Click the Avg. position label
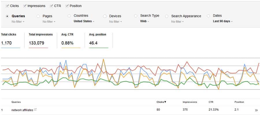This screenshot has height=115, width=260. pos(98,34)
